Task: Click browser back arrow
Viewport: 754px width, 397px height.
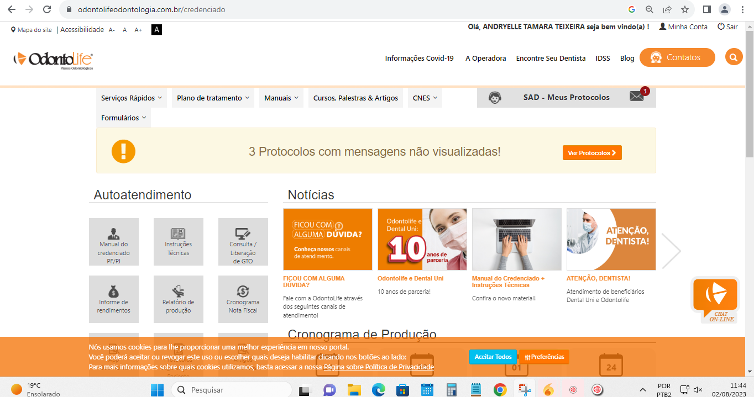Action: 11,9
